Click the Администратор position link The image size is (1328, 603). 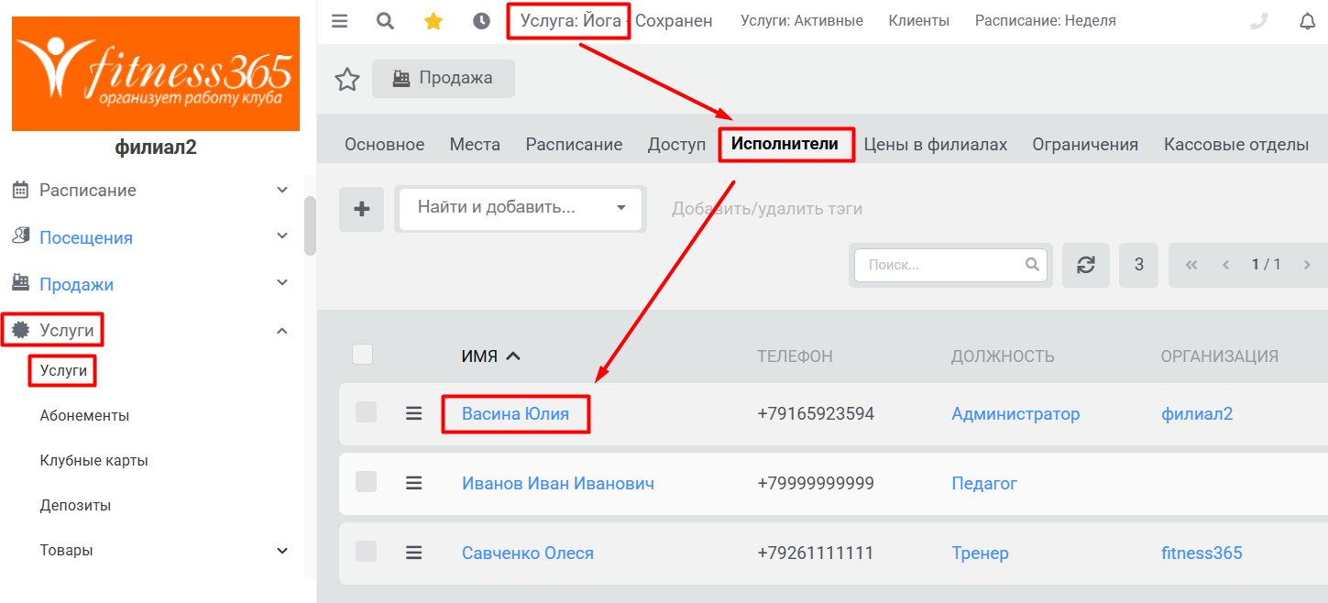(1015, 413)
